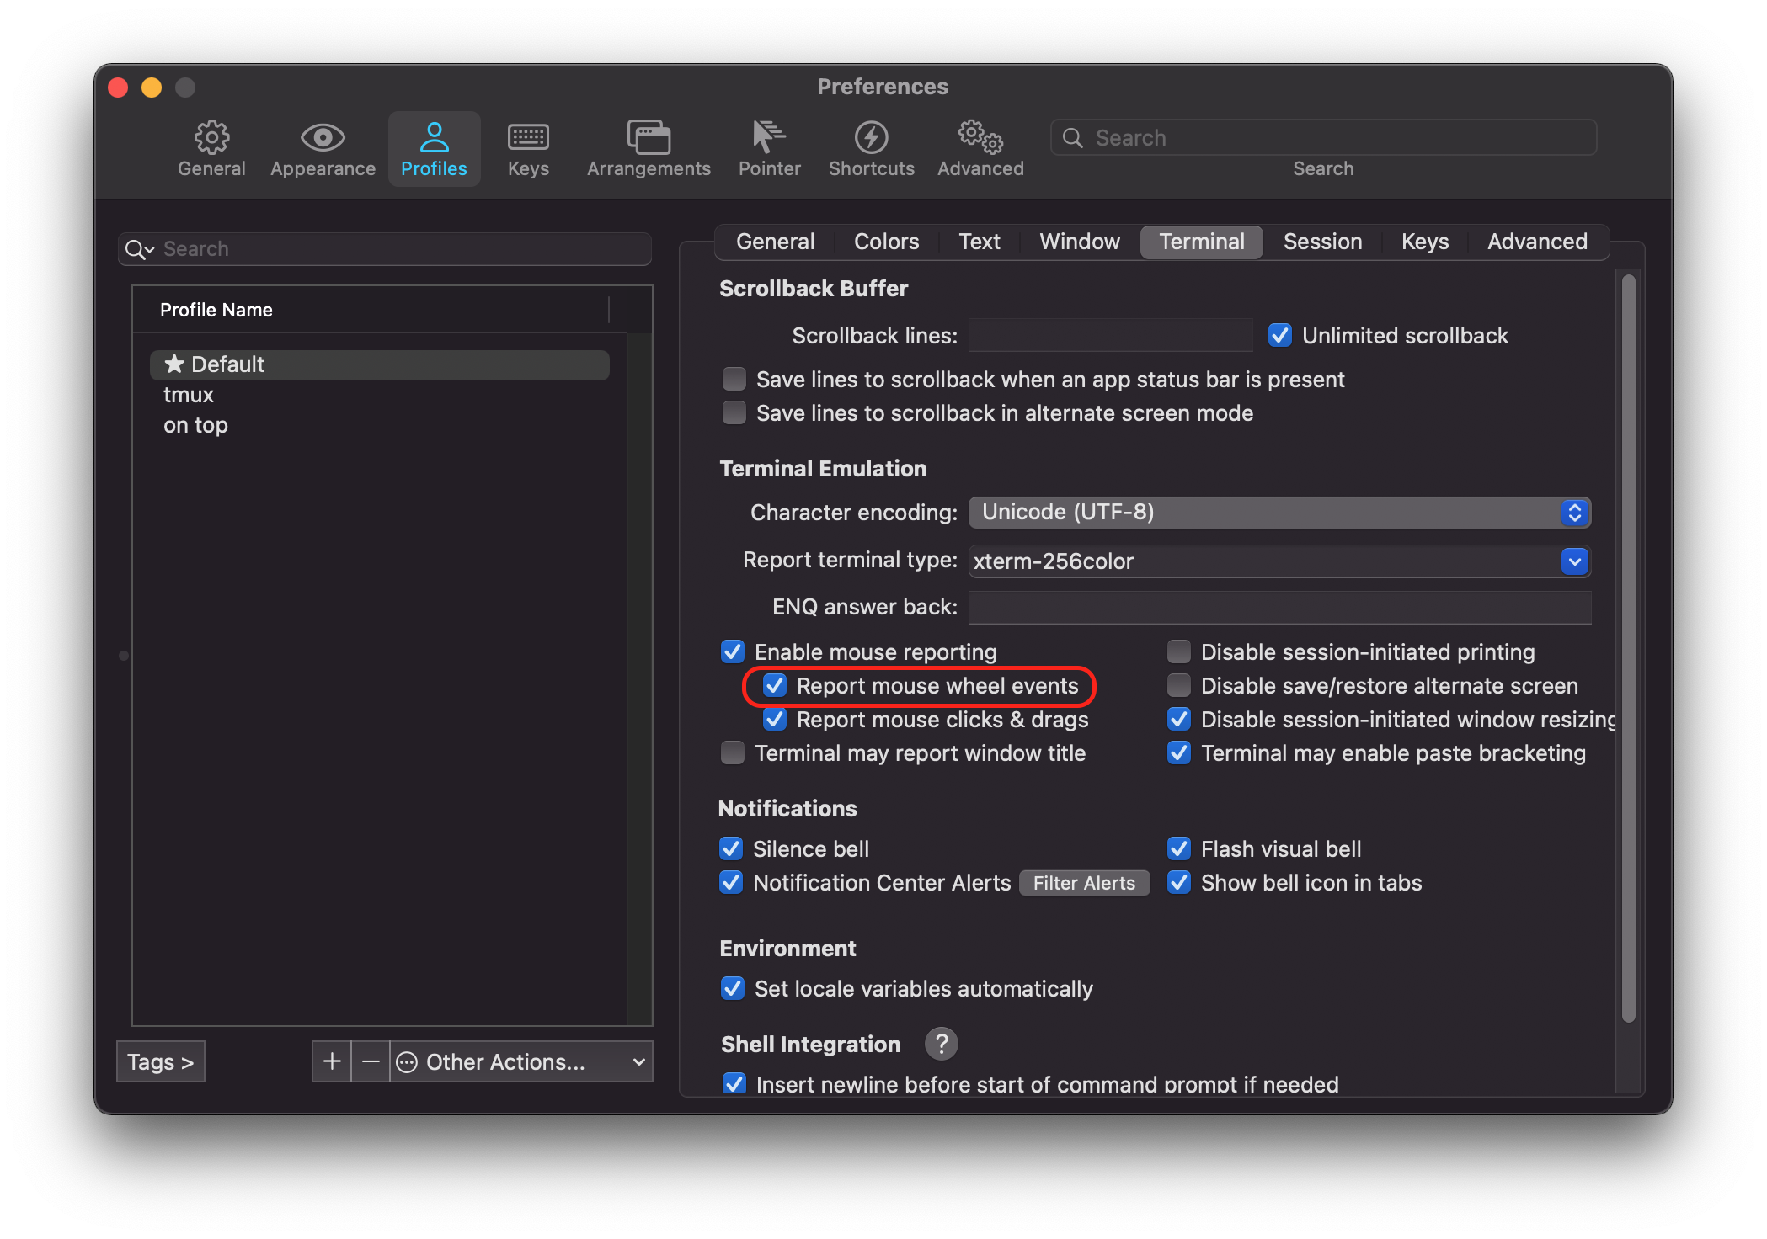Open the General preferences pane
The image size is (1767, 1239).
[x=211, y=148]
